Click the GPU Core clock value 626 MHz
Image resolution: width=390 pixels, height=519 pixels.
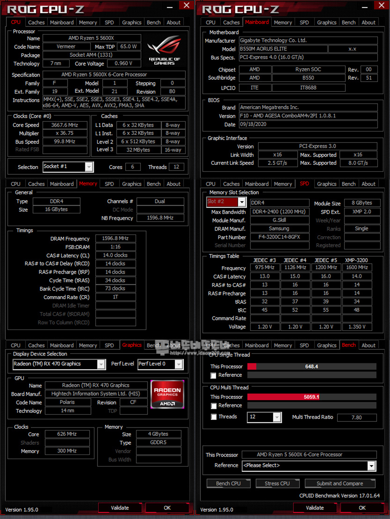click(67, 434)
